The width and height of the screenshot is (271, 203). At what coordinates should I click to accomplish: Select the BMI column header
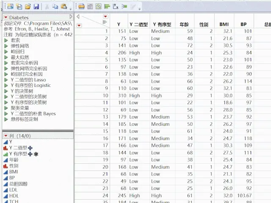click(224, 24)
